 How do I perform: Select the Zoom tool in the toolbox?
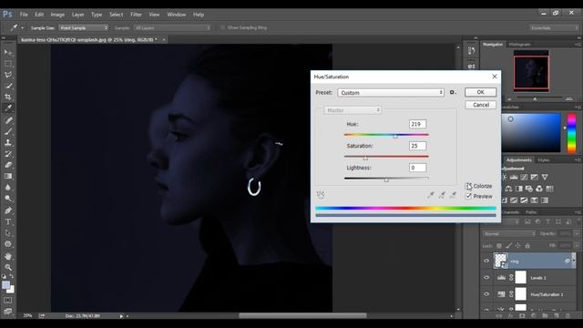[x=8, y=267]
